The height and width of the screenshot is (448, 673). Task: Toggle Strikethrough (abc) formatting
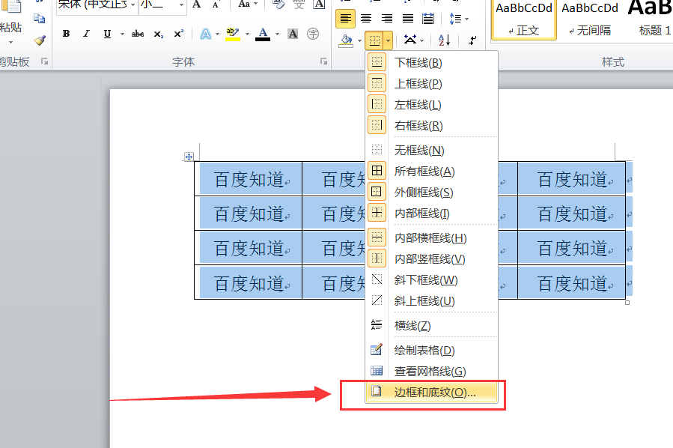137,34
